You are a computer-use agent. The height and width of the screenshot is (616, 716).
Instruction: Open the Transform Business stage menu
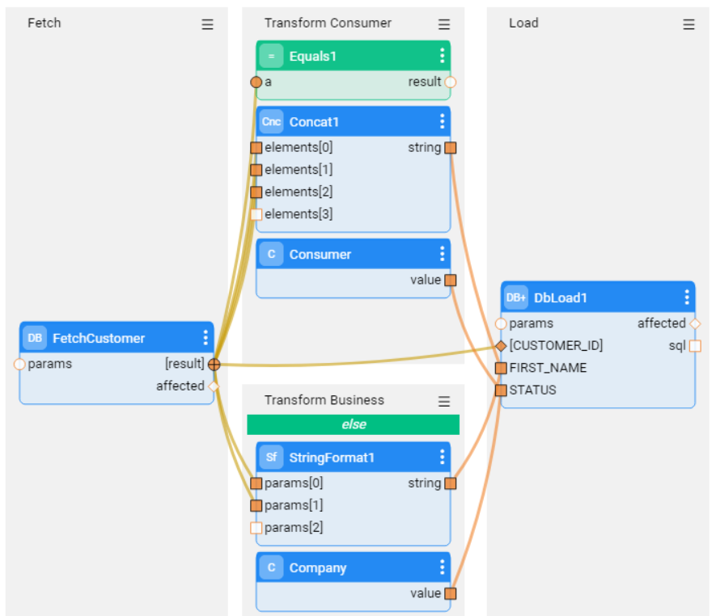click(444, 401)
